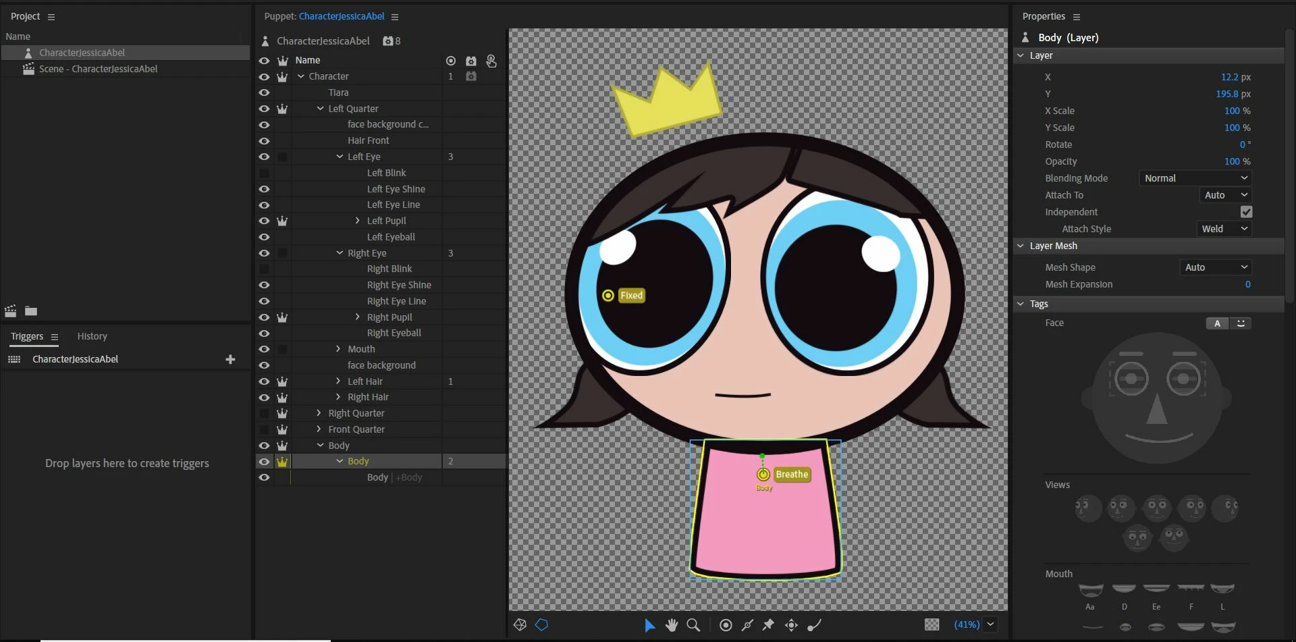Select the Pin tool
Screen dimensions: 1296x642
tap(769, 625)
